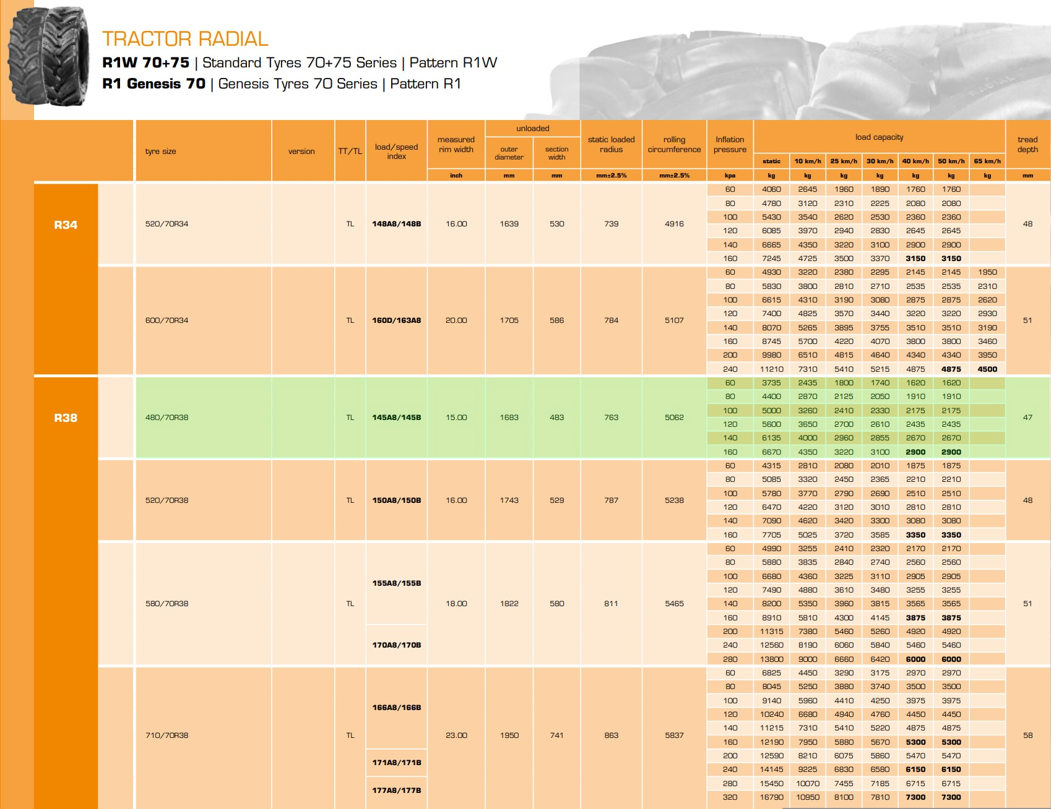1051x809 pixels.
Task: Select the 520/70R34 tyre size cell
Action: click(167, 224)
